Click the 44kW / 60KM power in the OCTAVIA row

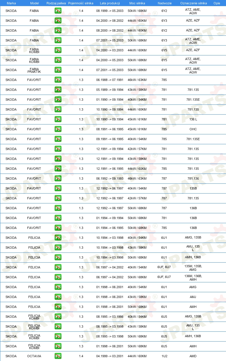pyautogui.click(x=137, y=356)
